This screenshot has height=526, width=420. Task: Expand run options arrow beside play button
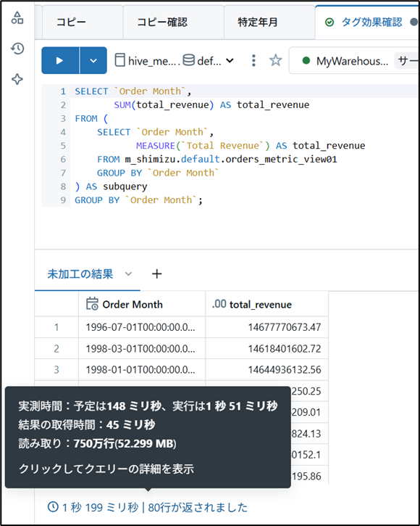point(93,60)
